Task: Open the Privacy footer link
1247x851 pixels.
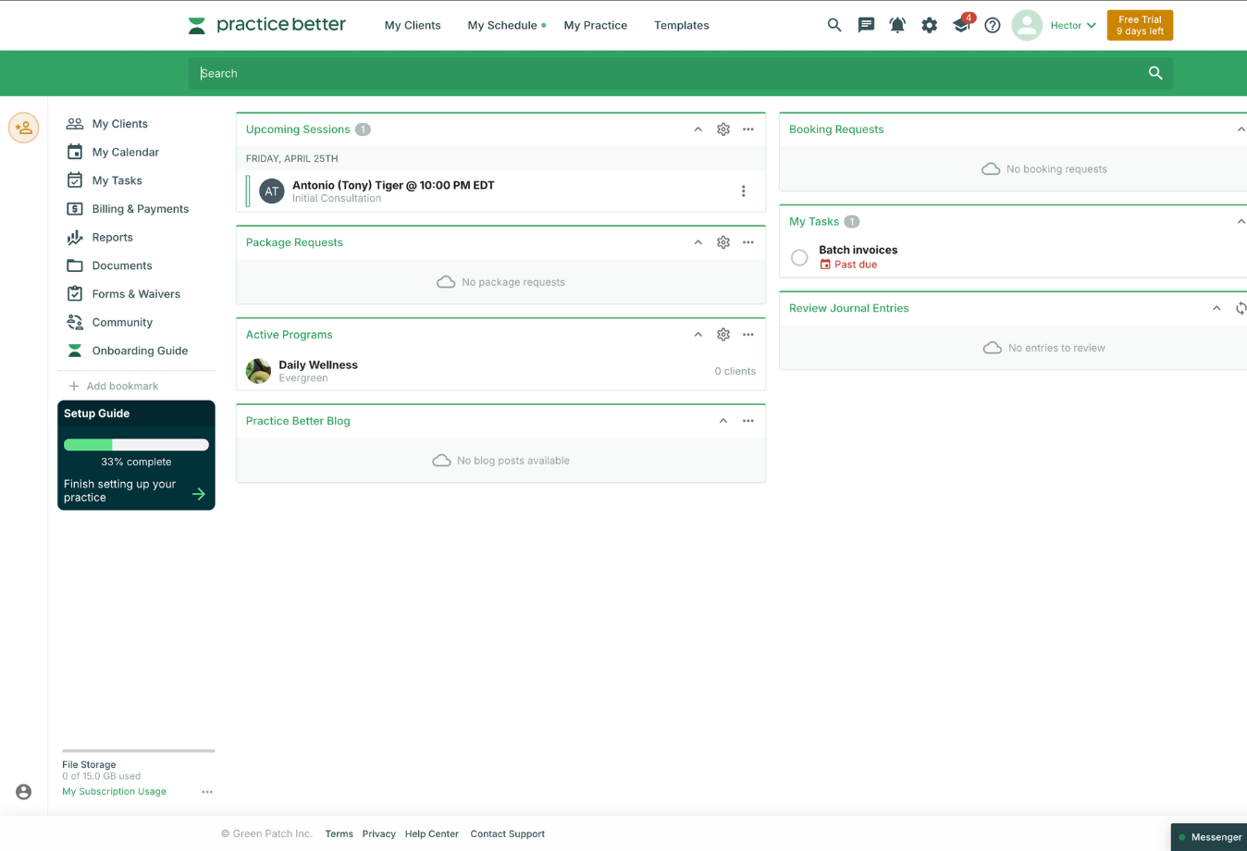Action: point(378,833)
